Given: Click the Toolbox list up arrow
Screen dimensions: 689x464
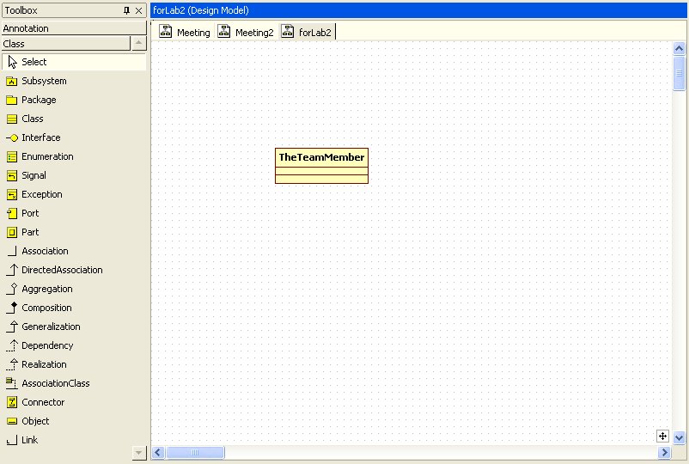Looking at the screenshot, I should 139,43.
